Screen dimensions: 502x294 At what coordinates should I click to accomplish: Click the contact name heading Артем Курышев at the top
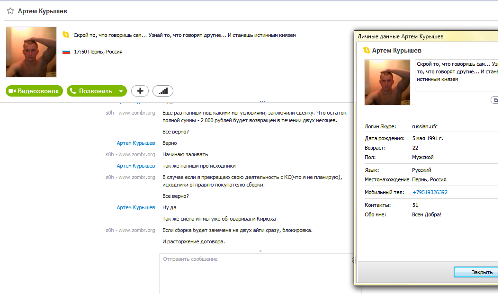43,11
